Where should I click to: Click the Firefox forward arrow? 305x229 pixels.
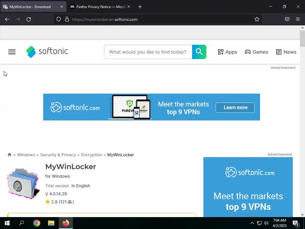click(x=18, y=19)
